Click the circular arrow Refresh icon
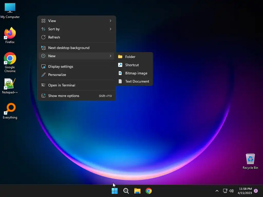 coord(43,37)
